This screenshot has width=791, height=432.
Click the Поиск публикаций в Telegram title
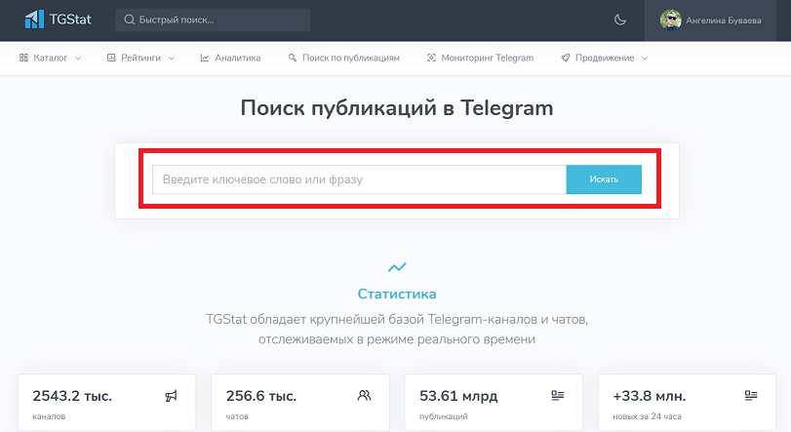[x=397, y=108]
